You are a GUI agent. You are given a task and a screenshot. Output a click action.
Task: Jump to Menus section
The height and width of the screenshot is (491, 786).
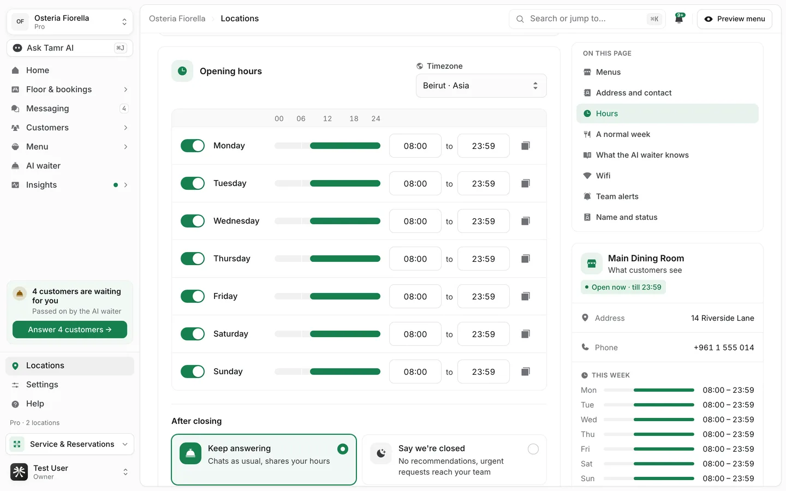(x=667, y=72)
